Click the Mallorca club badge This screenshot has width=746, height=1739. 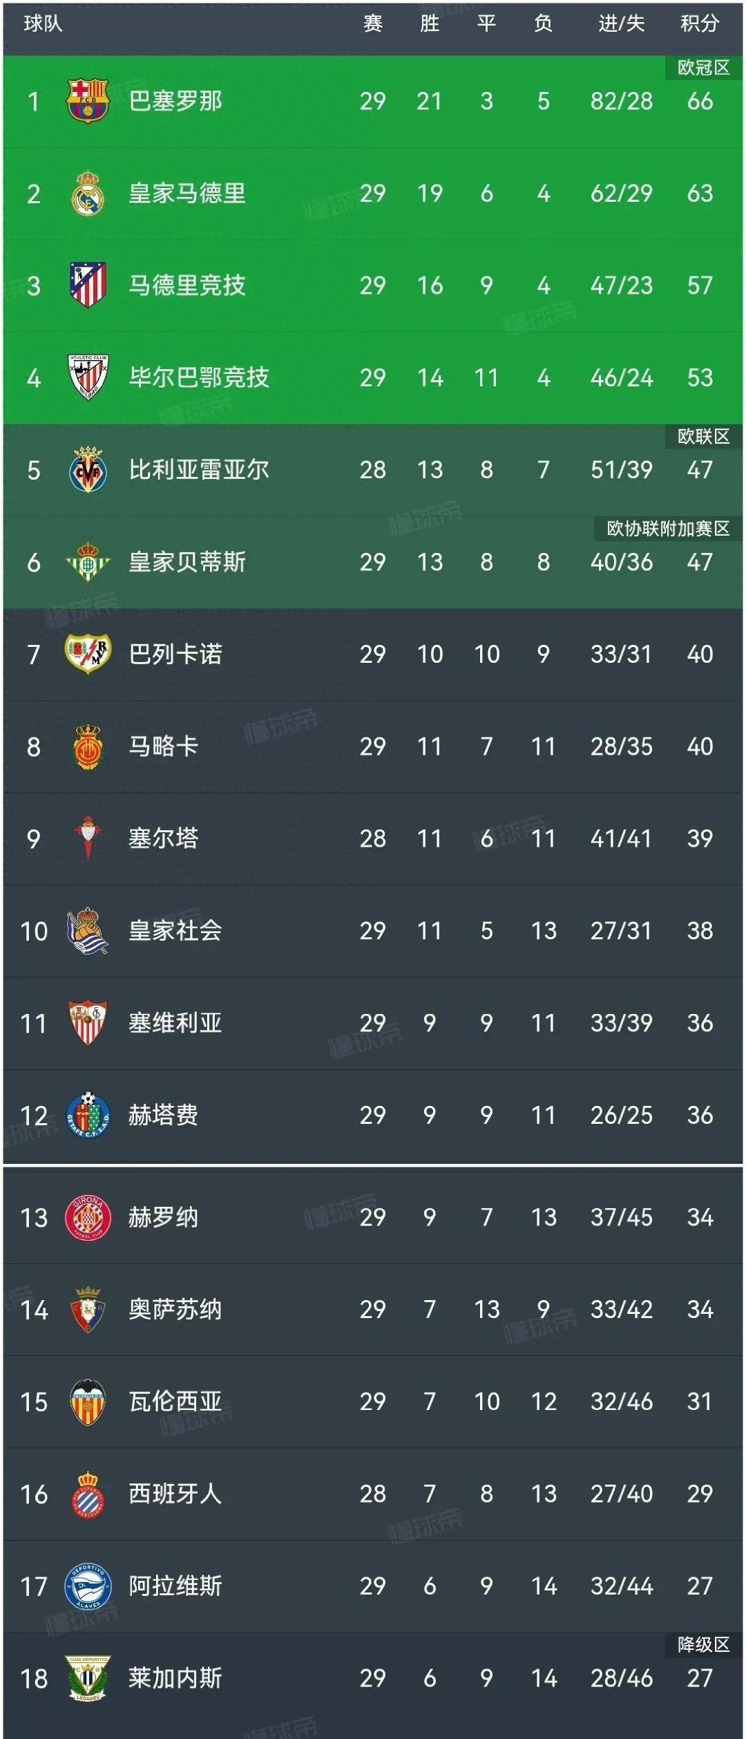88,746
